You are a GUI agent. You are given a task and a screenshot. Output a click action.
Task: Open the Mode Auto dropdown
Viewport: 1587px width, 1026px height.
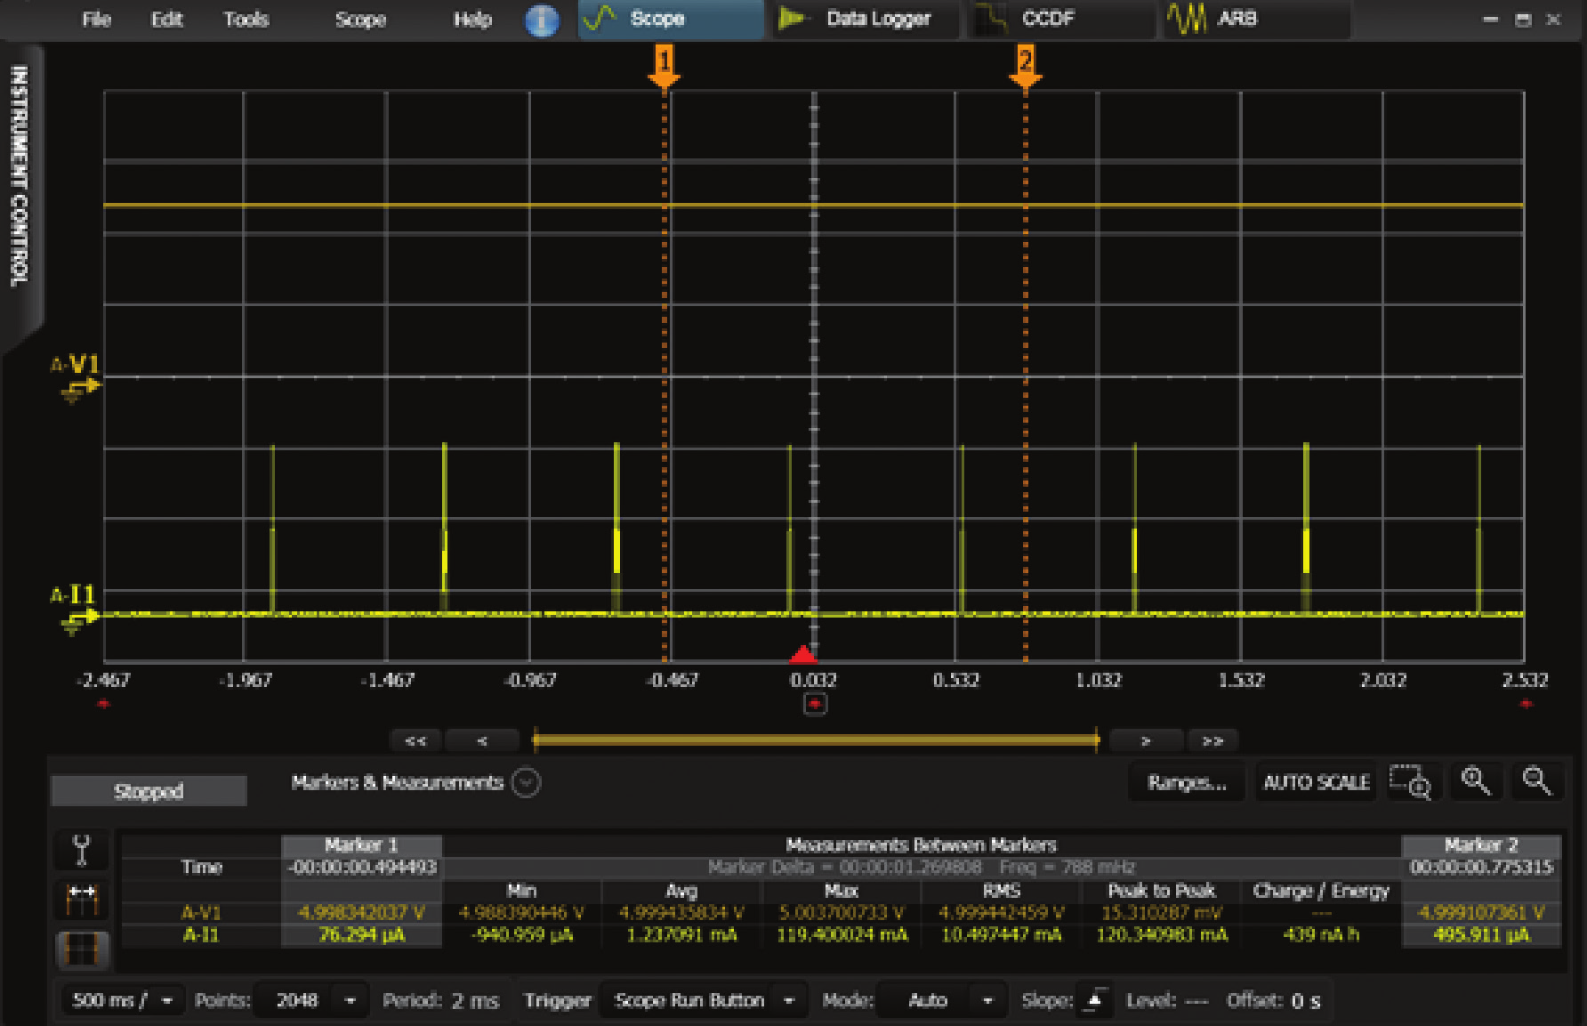pyautogui.click(x=941, y=1000)
